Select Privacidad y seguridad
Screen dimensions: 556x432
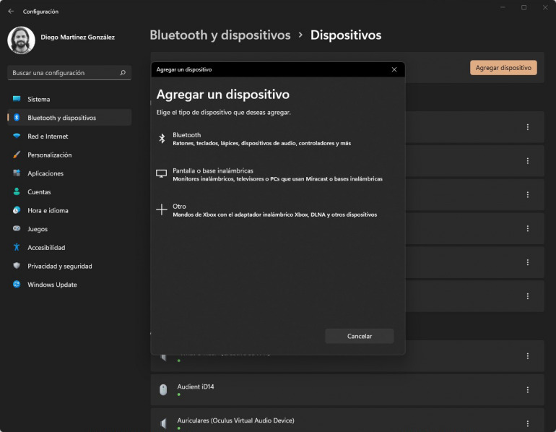[x=59, y=266]
